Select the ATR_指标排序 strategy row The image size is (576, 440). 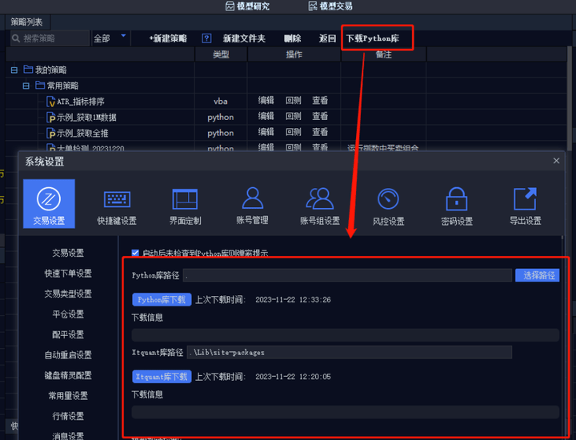pyautogui.click(x=286, y=101)
